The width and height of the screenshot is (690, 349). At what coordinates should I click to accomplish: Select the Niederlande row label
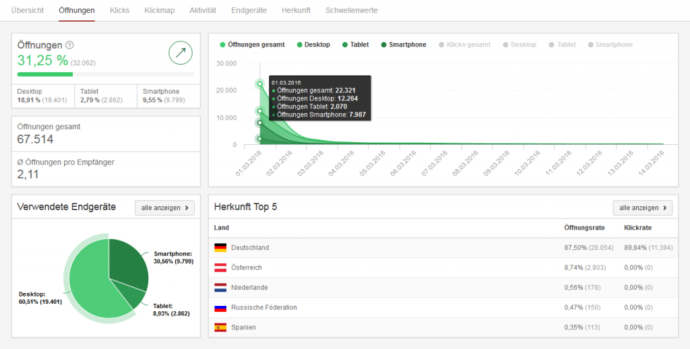(x=249, y=288)
